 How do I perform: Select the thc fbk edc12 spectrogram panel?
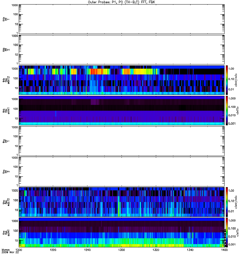click(122, 202)
